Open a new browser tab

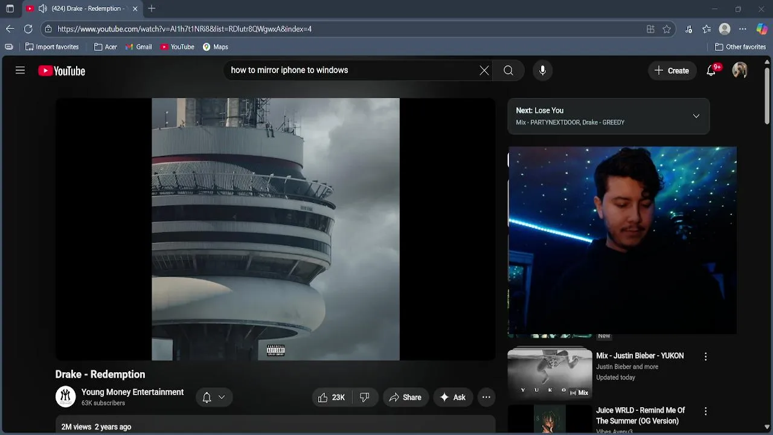point(152,8)
